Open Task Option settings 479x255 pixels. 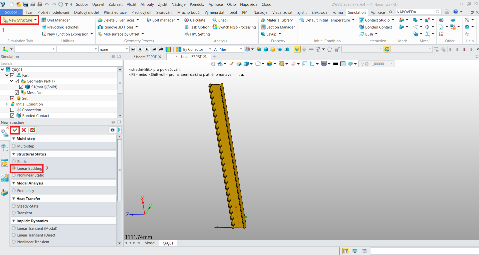(x=197, y=27)
